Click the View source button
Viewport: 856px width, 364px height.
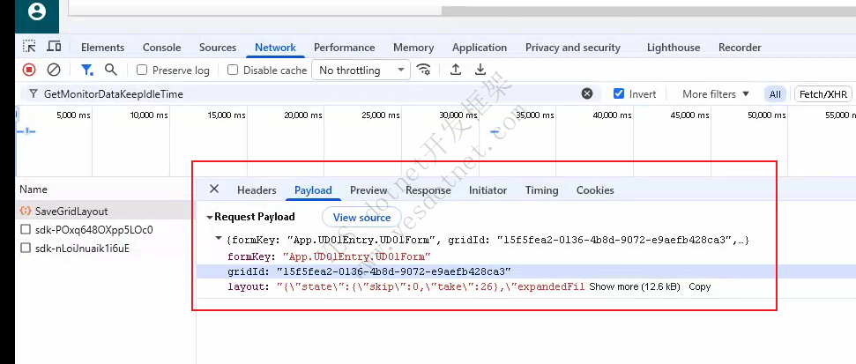coord(361,217)
